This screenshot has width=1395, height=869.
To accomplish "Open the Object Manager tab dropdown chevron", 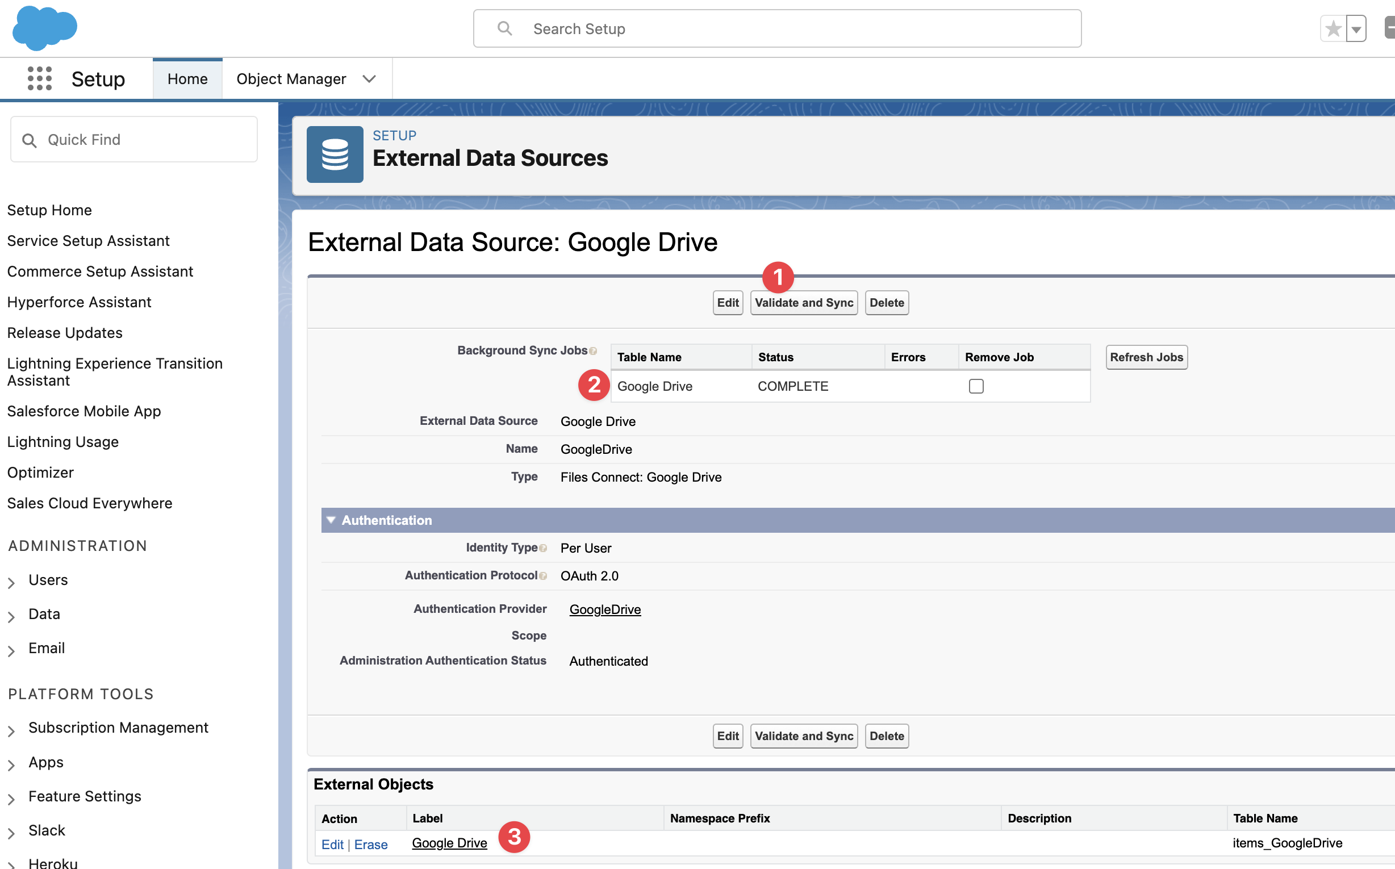I will coord(370,79).
